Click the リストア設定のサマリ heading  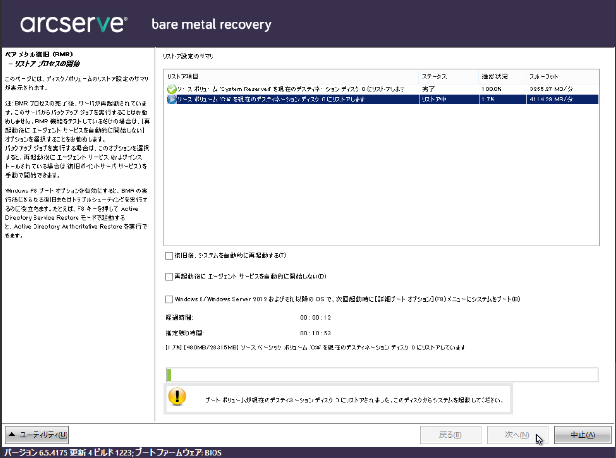[188, 56]
